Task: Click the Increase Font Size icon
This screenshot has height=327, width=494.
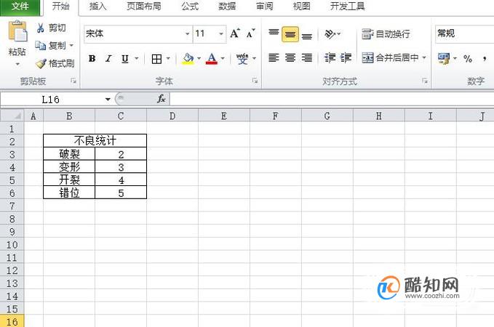Action: pos(234,33)
